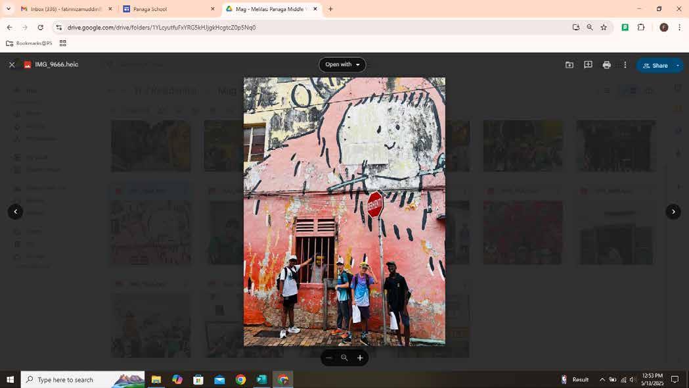Open Copilot from taskbar
Image resolution: width=689 pixels, height=388 pixels.
coord(177,379)
